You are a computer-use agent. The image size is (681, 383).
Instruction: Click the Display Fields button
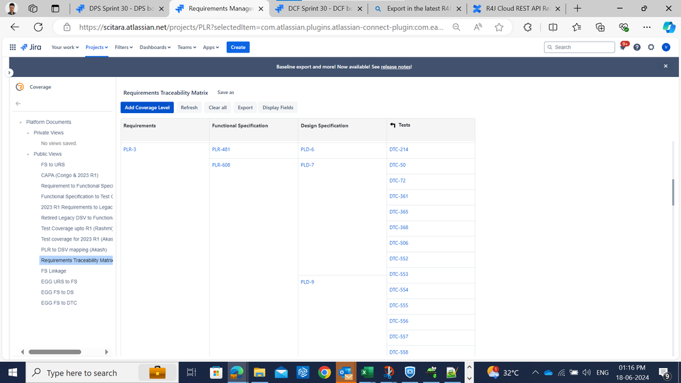[278, 107]
